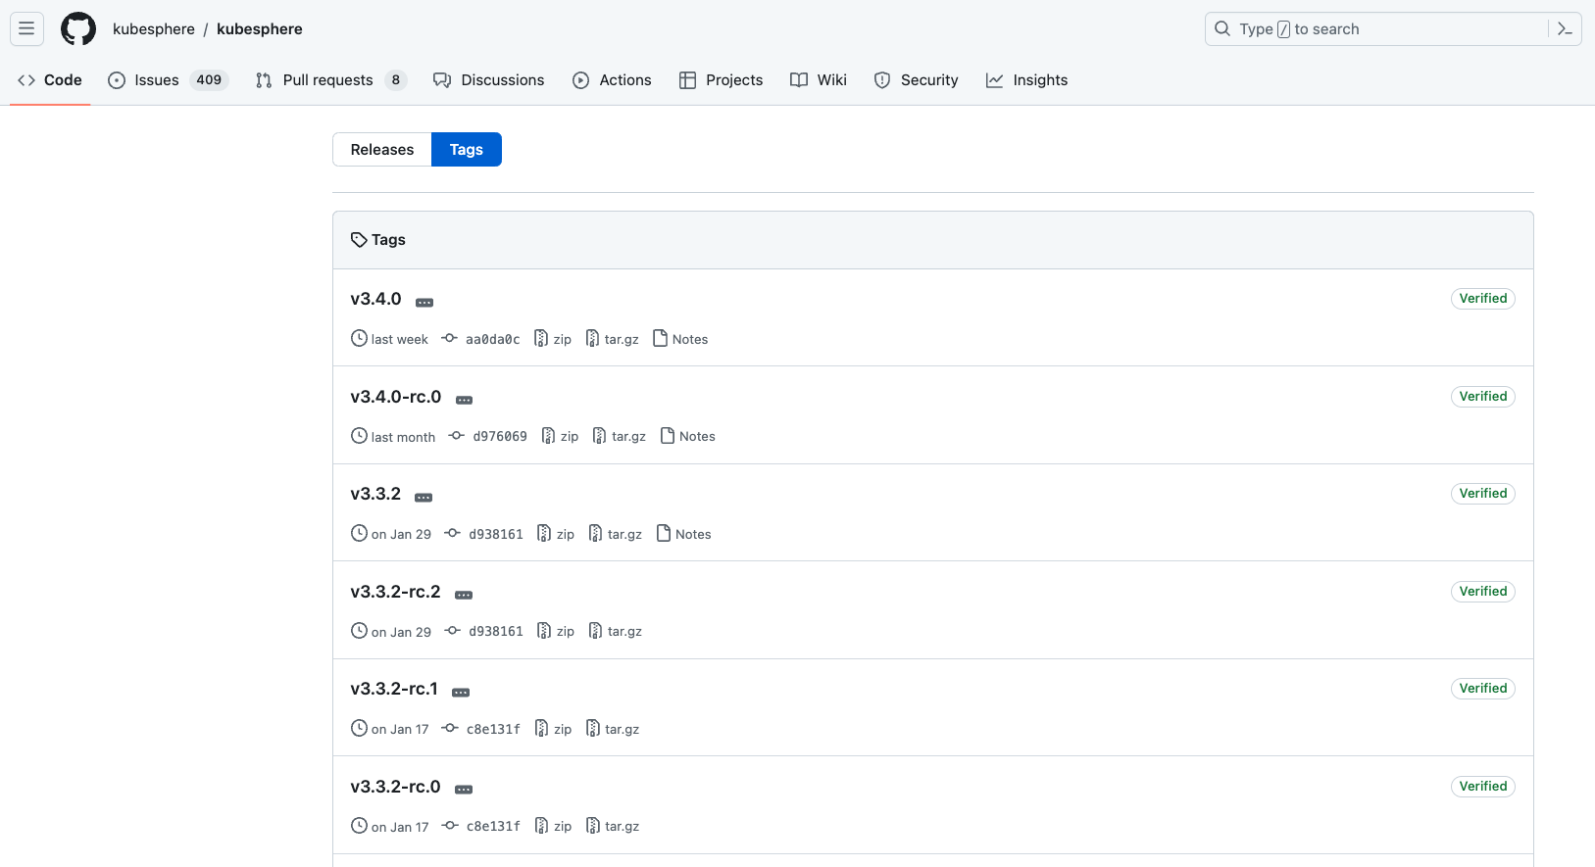
Task: Open commit c8e131f for v3.3.2-rc.0
Action: [481, 826]
